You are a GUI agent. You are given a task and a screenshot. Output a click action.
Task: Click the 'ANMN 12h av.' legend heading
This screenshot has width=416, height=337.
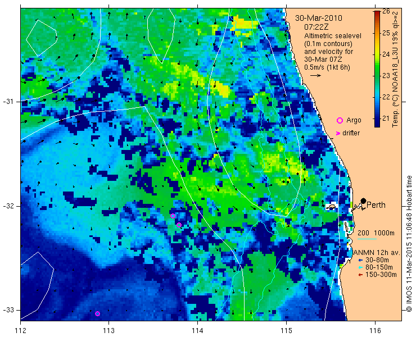pyautogui.click(x=377, y=252)
